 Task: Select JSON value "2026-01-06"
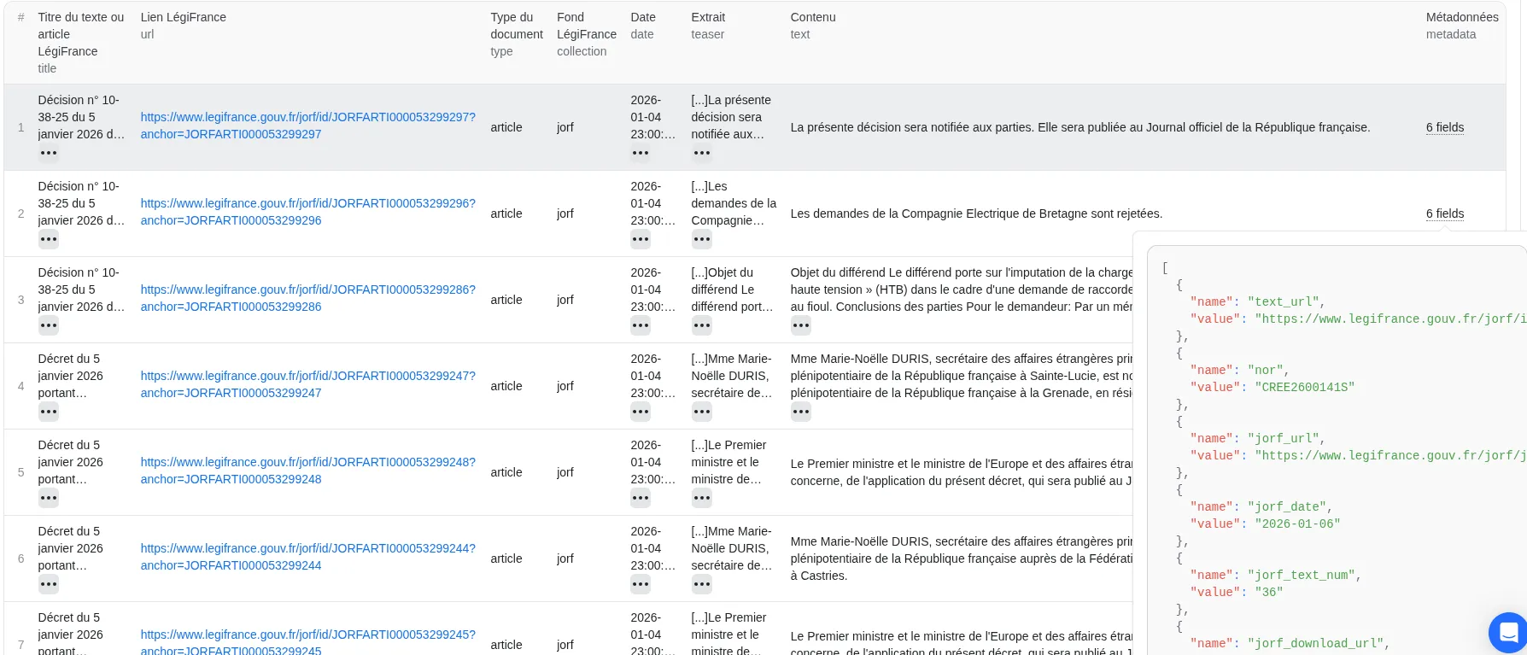1297,523
